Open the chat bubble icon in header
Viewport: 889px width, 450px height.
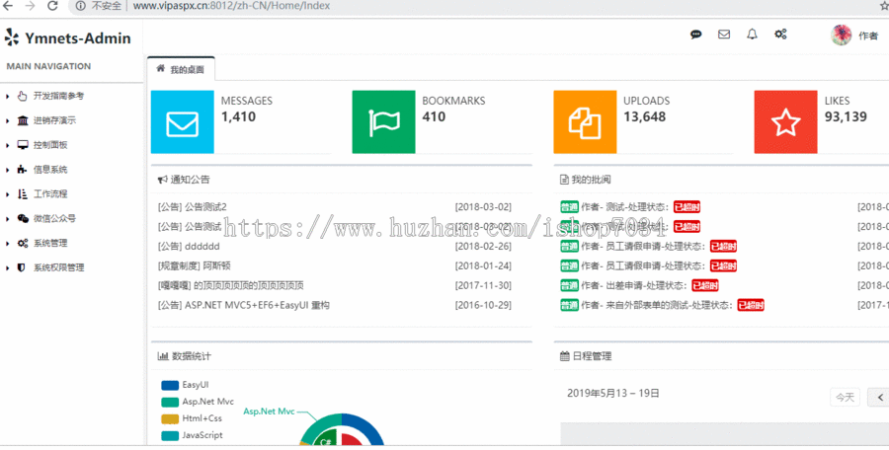point(695,35)
